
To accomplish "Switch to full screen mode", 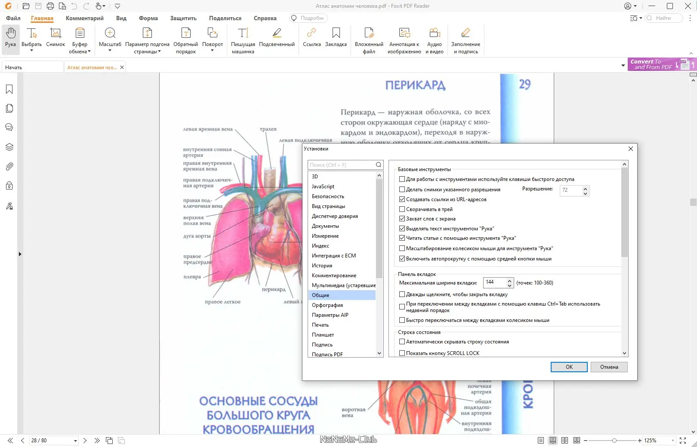I will (x=683, y=441).
